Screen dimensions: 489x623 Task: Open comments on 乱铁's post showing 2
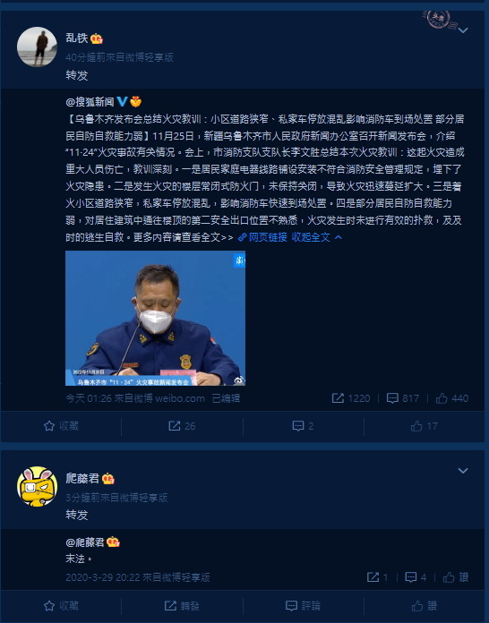[x=303, y=426]
